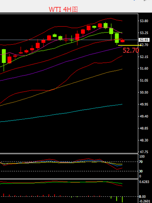Click the "WTI 4H图" chart title
This screenshot has height=203, width=152.
[63, 9]
